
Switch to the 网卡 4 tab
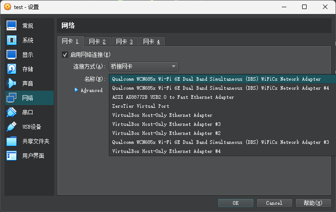click(151, 41)
